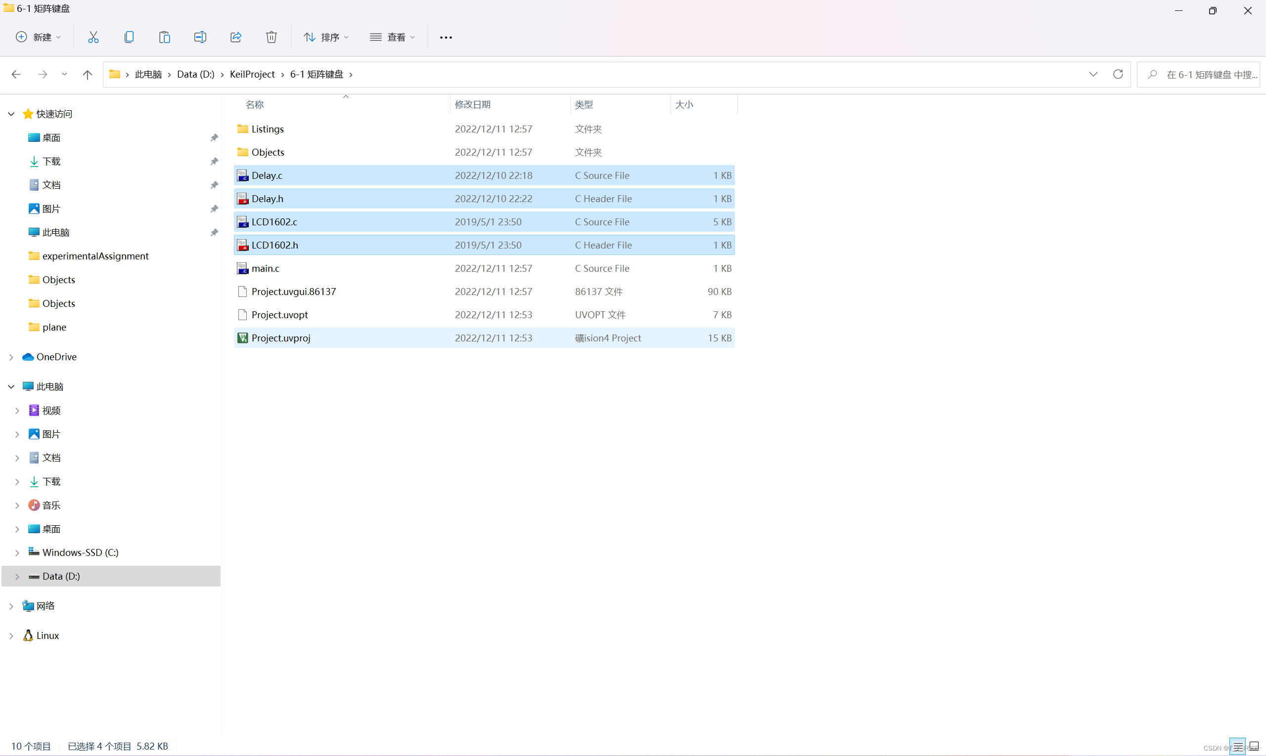Click the Project.uvopt file icon
Image resolution: width=1266 pixels, height=756 pixels.
coord(243,315)
